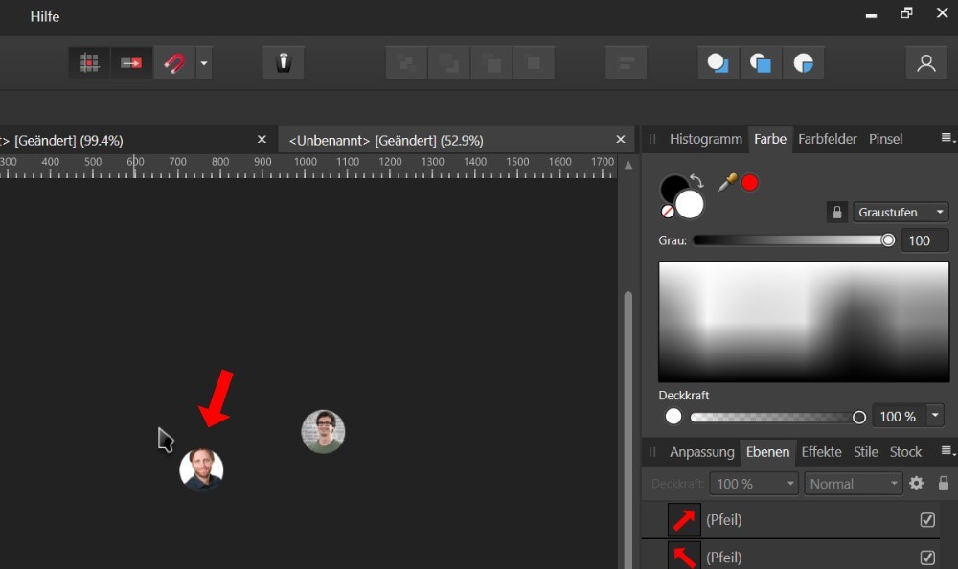Swap the primary and secondary colors
The height and width of the screenshot is (569, 958).
(x=696, y=180)
